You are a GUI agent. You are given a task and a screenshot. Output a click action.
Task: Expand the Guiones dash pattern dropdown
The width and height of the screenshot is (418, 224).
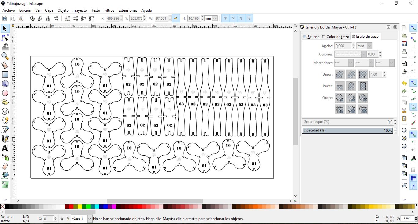(364, 54)
